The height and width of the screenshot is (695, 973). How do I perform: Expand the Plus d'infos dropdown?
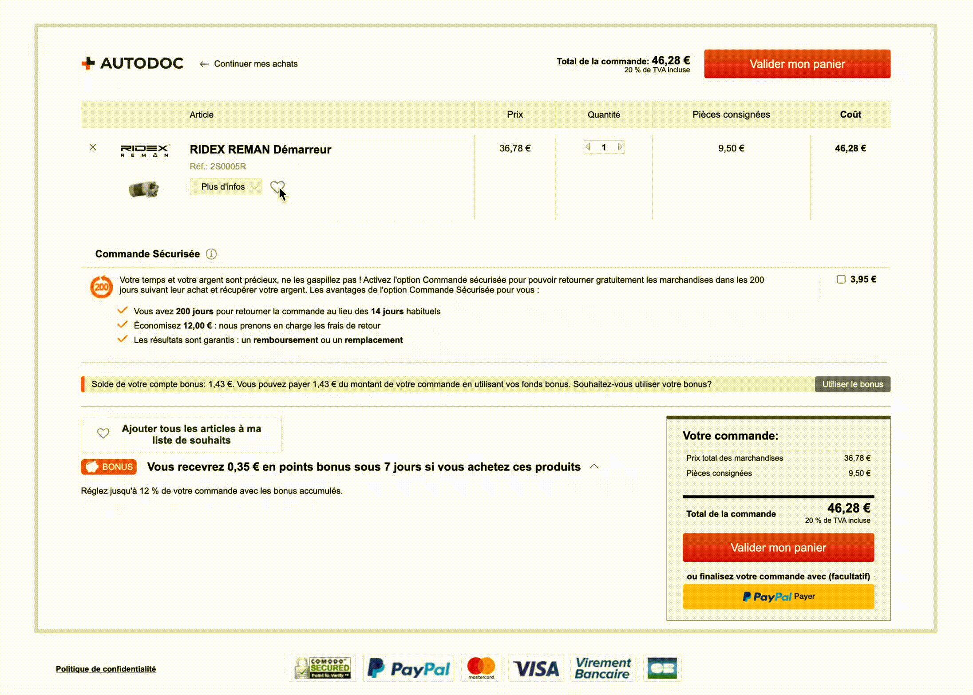(226, 187)
